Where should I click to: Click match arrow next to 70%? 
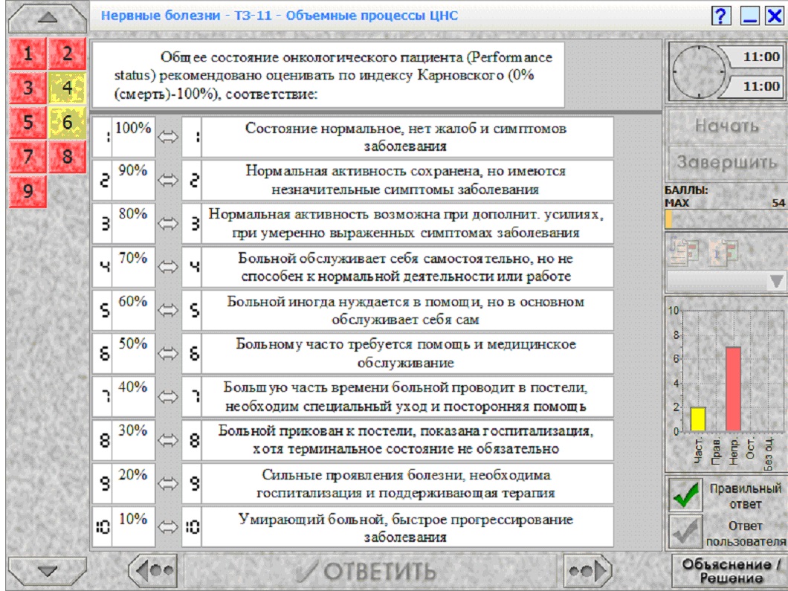[168, 267]
